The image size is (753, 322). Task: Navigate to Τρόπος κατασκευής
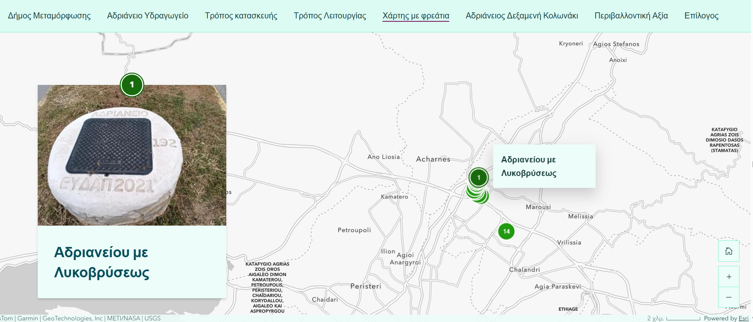click(x=241, y=16)
